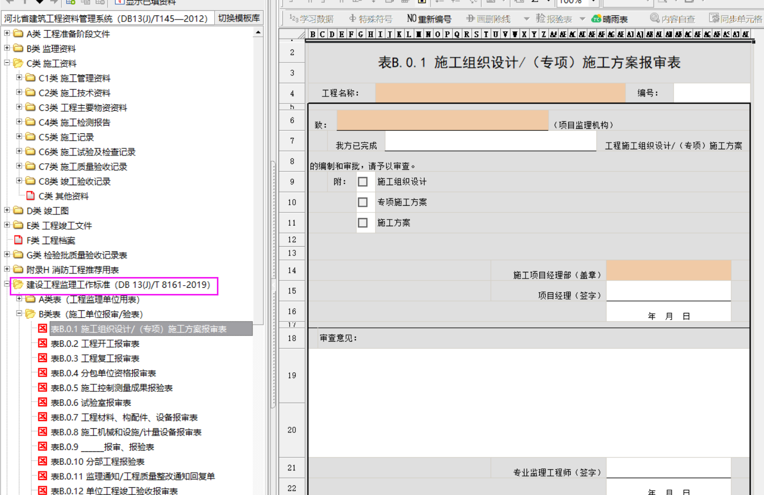764x495 pixels.
Task: Run 内容自查 content self-check
Action: pyautogui.click(x=672, y=19)
